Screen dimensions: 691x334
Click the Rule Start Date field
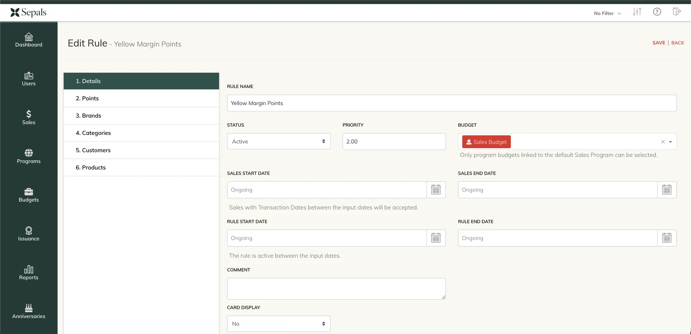(327, 238)
